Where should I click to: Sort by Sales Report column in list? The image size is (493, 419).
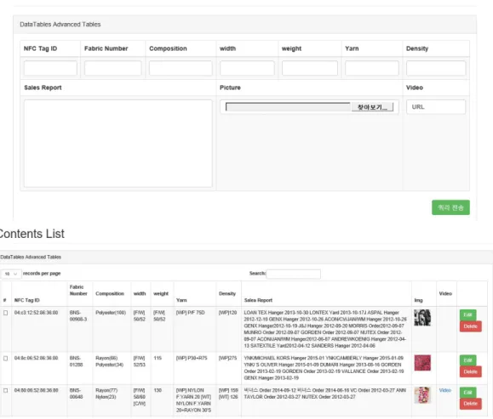pos(326,294)
